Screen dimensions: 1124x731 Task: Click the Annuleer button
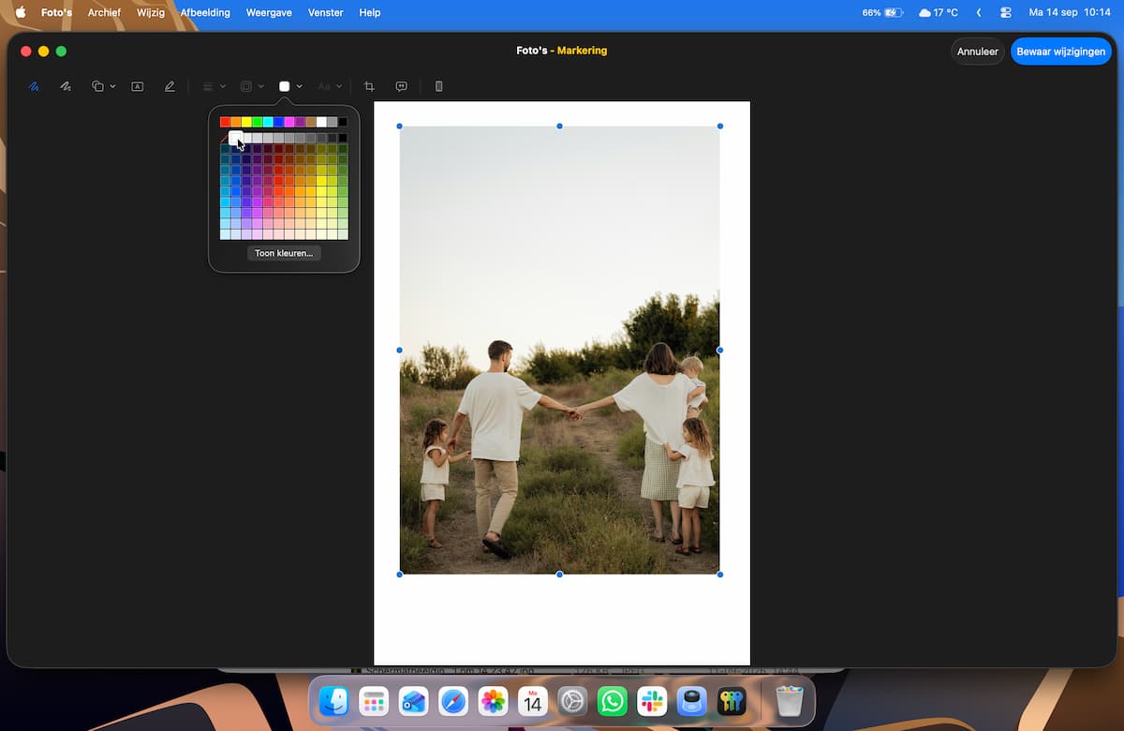(978, 52)
